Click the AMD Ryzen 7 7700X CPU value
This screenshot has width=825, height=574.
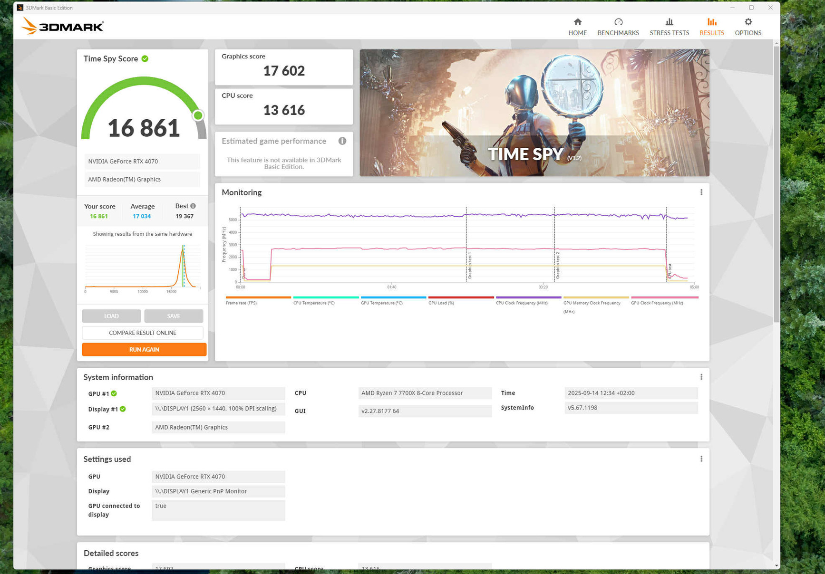425,393
